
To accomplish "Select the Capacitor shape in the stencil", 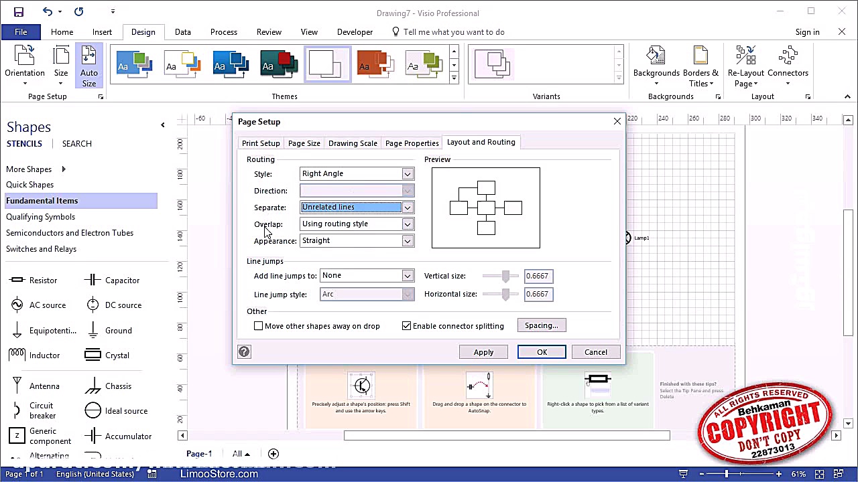I will coord(122,280).
